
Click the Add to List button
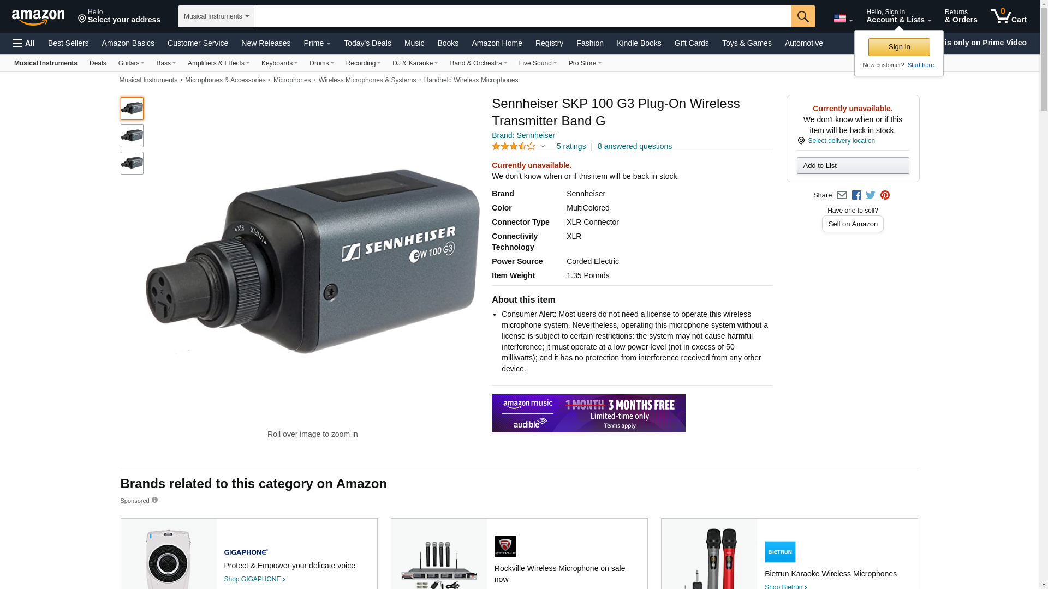853,165
